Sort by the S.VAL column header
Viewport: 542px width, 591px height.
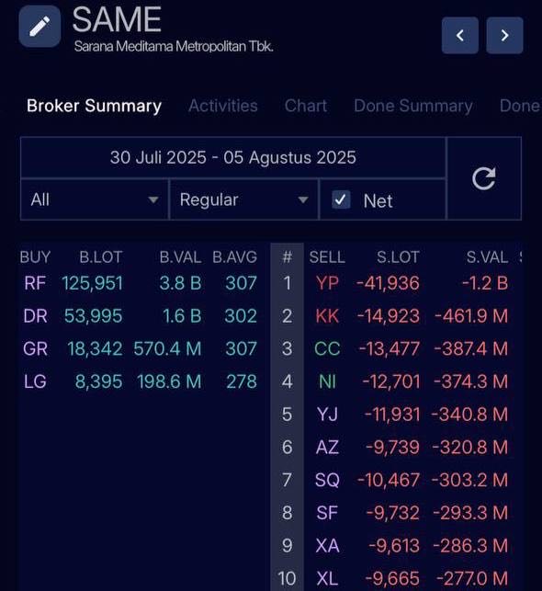[487, 257]
